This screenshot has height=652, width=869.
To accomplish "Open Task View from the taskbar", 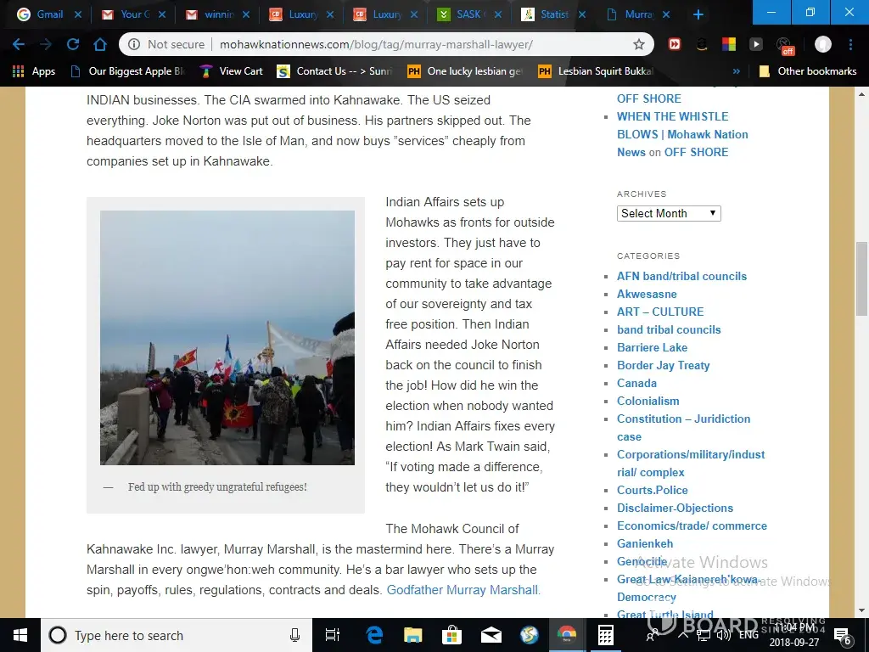I will click(333, 635).
